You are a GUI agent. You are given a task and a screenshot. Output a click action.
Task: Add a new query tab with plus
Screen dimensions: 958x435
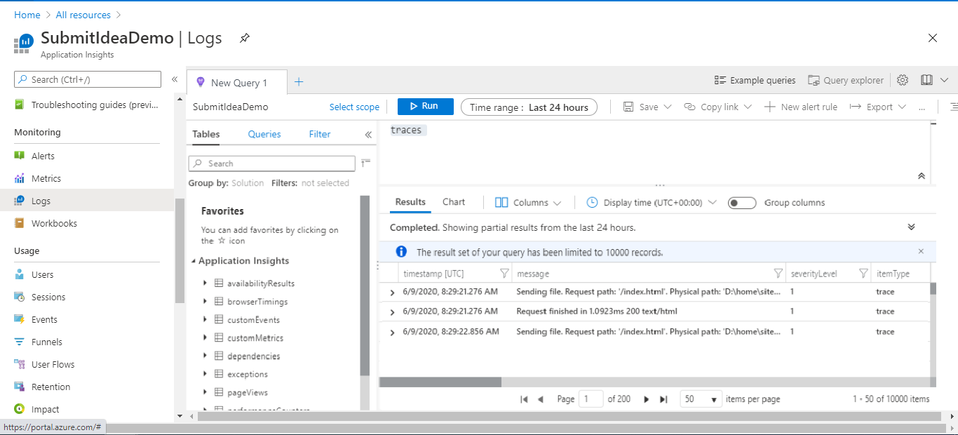click(299, 82)
